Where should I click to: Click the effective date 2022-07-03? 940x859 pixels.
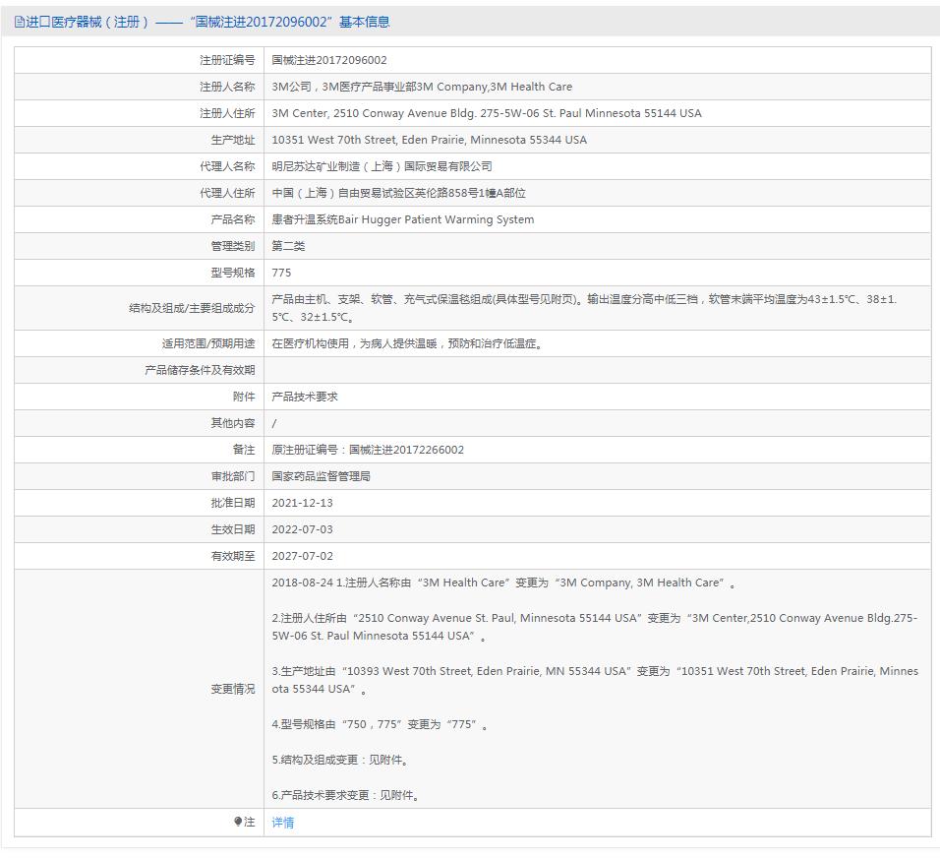(302, 529)
